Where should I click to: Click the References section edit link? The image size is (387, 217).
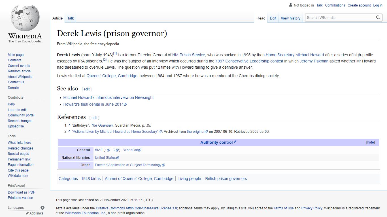click(x=94, y=118)
